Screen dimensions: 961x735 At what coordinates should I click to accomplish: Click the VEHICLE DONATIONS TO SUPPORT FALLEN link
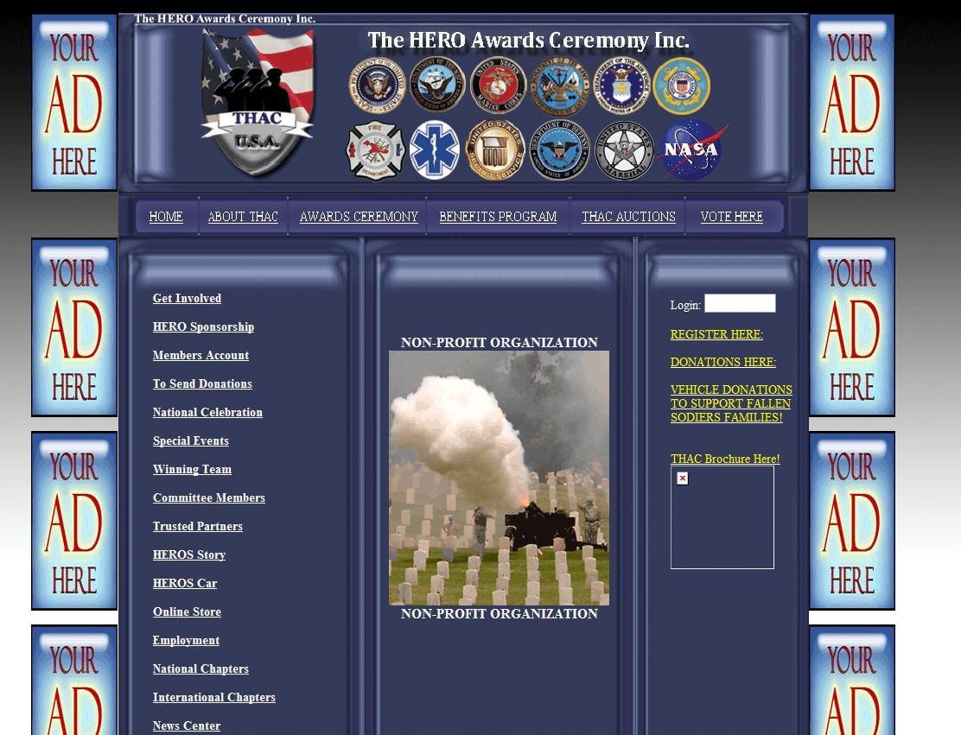point(731,403)
